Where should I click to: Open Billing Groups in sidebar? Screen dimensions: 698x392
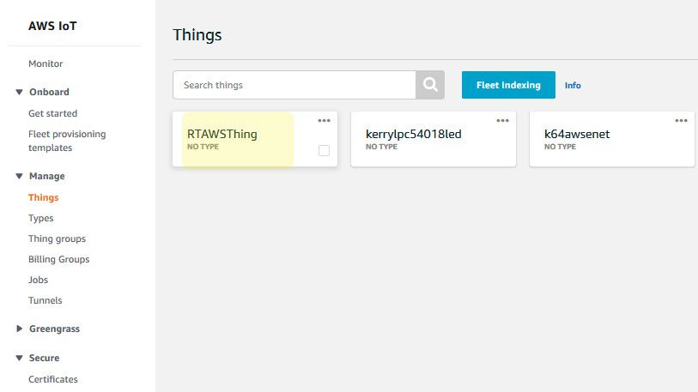point(58,259)
